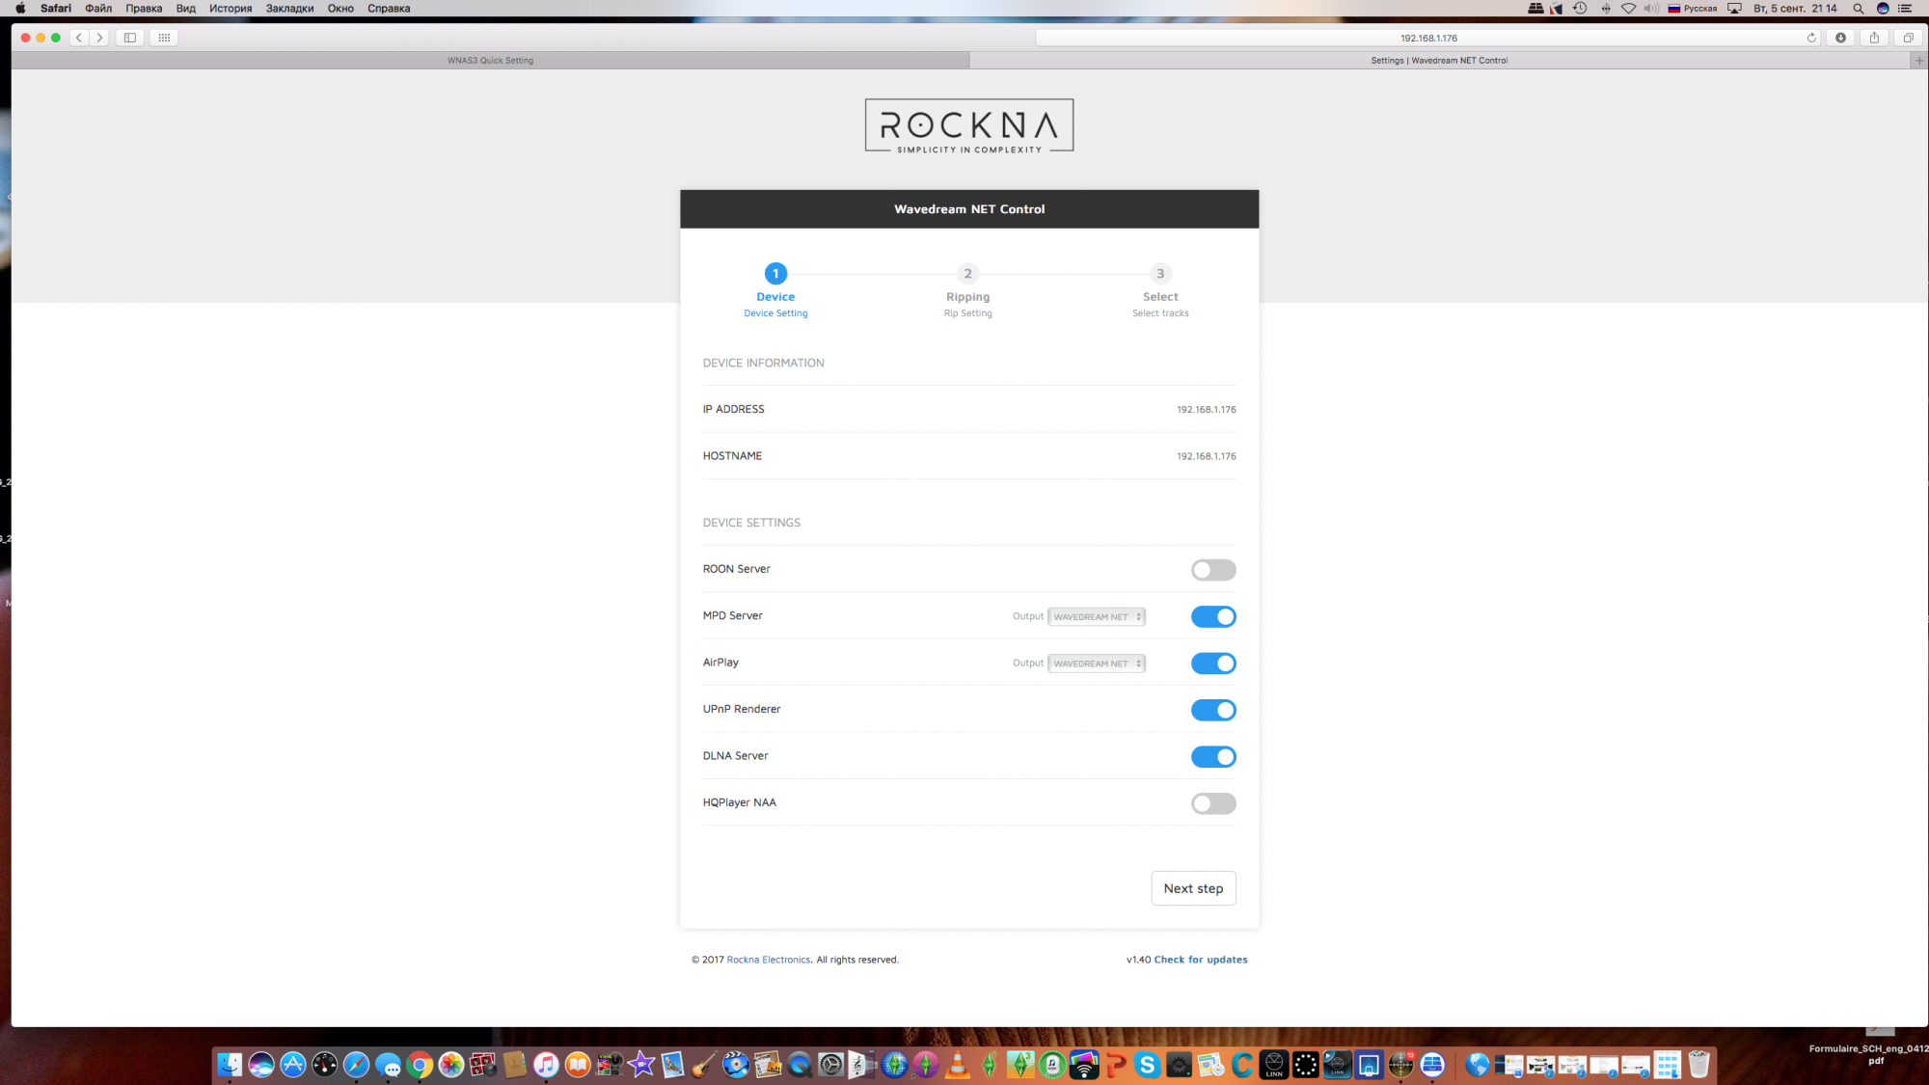
Task: Open Notification Center list icon
Action: tap(1905, 9)
